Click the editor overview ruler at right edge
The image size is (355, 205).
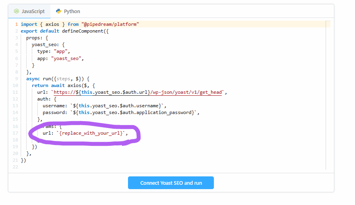(328, 95)
